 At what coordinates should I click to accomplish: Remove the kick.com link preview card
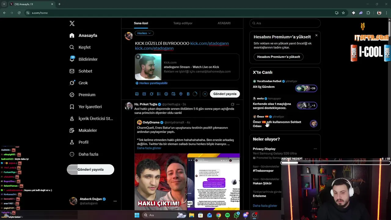pyautogui.click(x=138, y=57)
